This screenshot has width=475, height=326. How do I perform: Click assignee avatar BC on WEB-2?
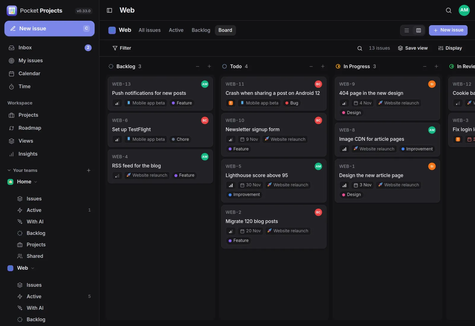coord(318,212)
